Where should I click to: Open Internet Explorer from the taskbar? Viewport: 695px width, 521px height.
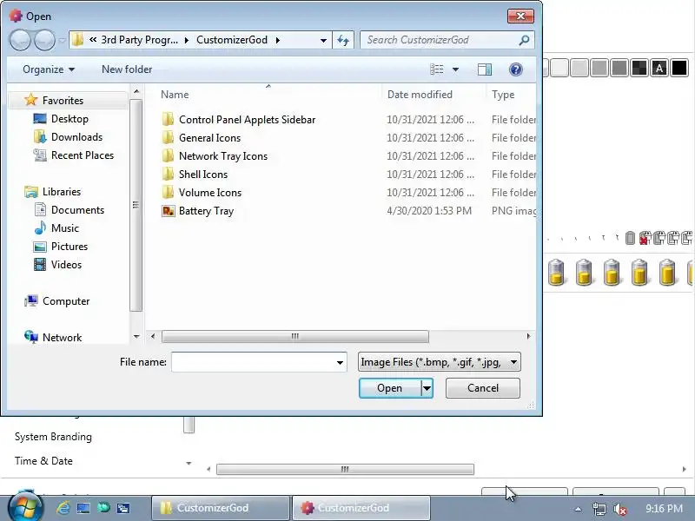pyautogui.click(x=63, y=508)
